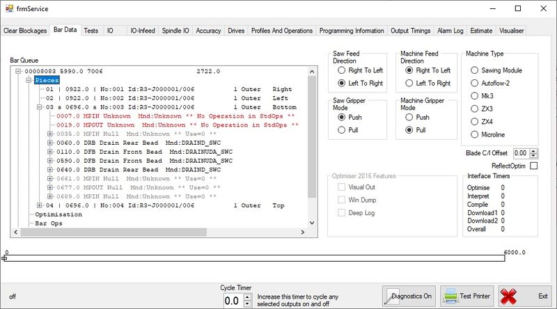Click the Bar Queue horizontal scrollbar thumb
This screenshot has height=309, width=557.
(113, 232)
